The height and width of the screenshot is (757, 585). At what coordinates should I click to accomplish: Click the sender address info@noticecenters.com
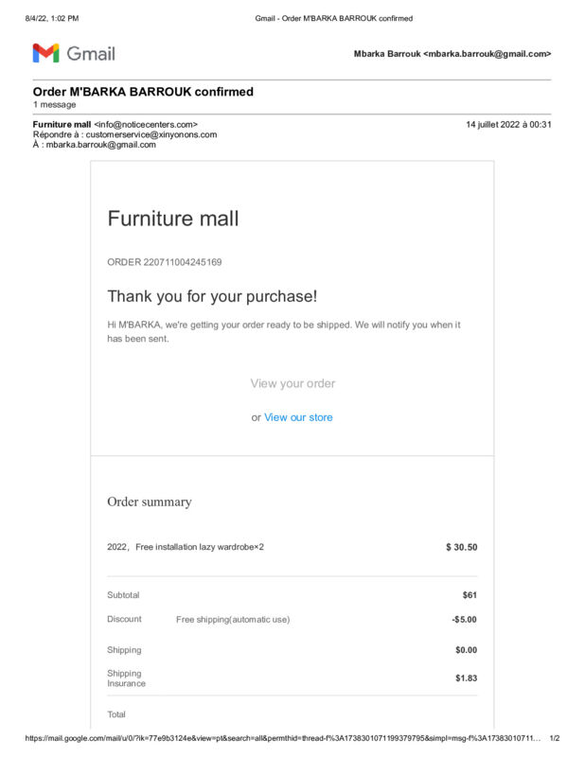coord(146,125)
